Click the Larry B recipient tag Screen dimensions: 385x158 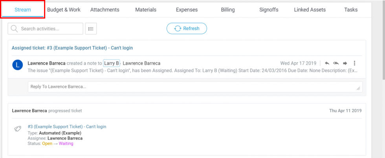[112, 63]
